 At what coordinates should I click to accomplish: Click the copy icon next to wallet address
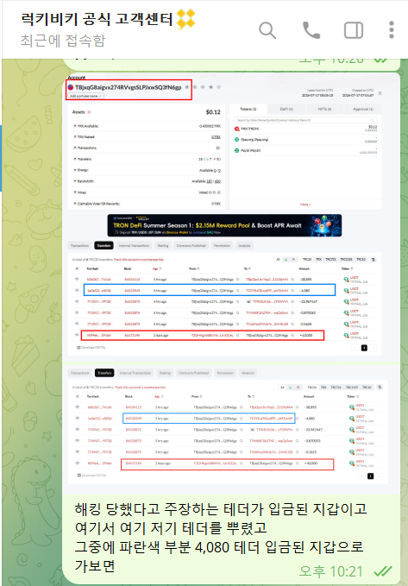click(x=187, y=87)
